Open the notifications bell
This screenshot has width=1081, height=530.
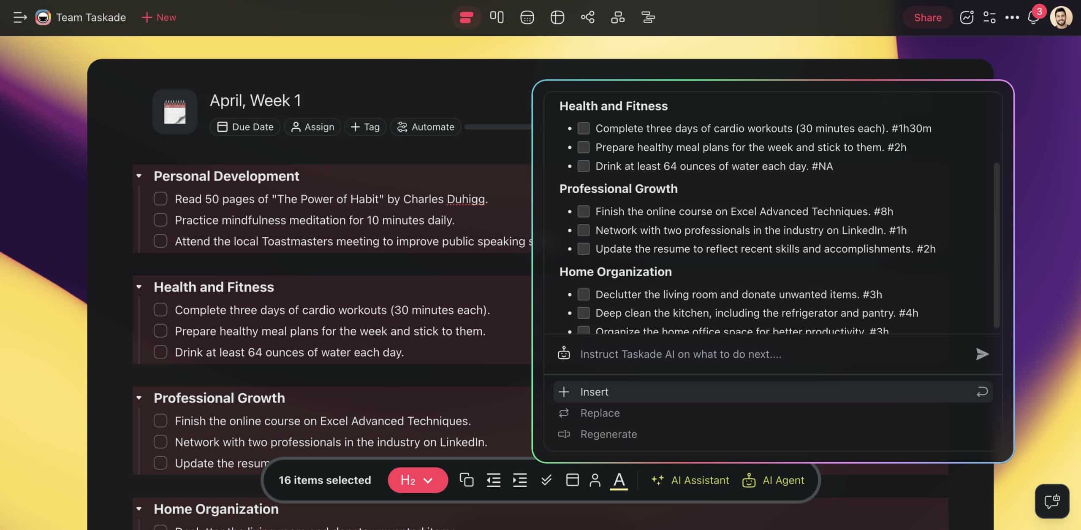click(x=1034, y=17)
